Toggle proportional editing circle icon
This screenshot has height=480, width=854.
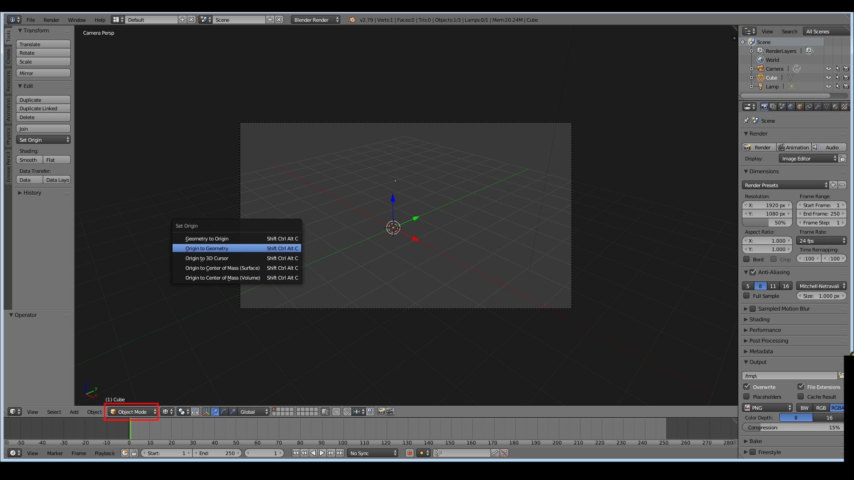coord(336,412)
